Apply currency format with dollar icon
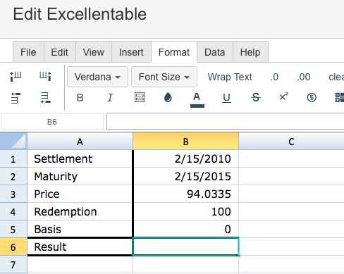Screen dimensions: 344x274 (x=312, y=97)
